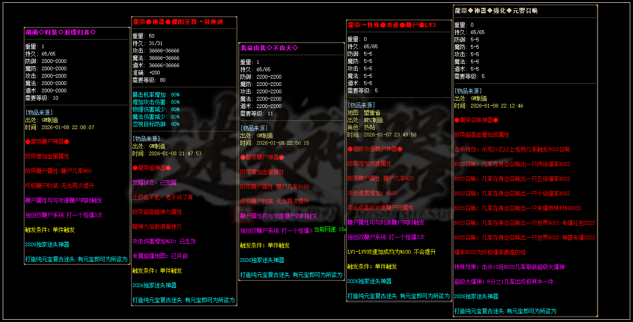Select the ●龍帝攻速鞭尸神器● heading

coord(375,149)
